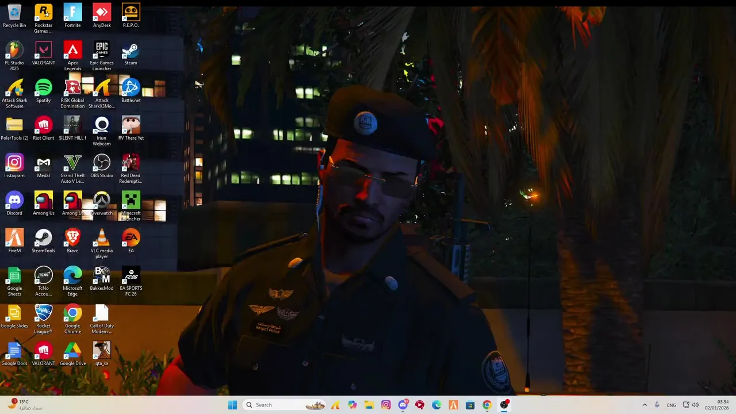Screen dimensions: 736x414
Task: Launch BakkesMod desktop shortcut
Action: coord(102,279)
